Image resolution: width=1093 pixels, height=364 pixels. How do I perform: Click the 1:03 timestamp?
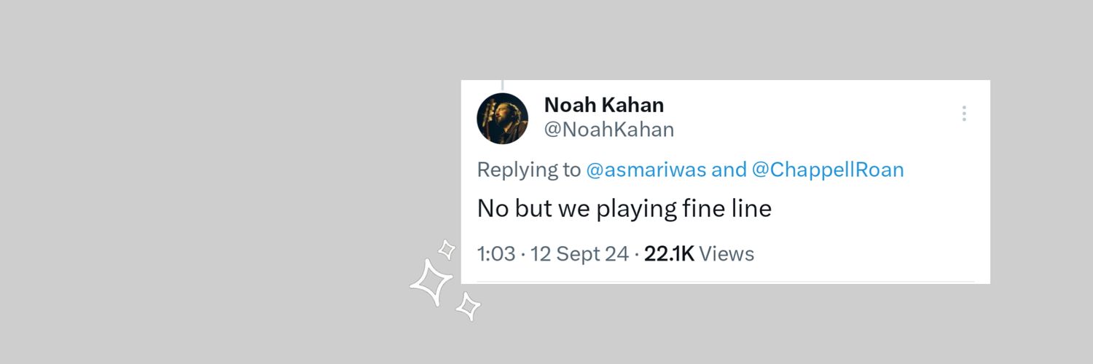coord(496,254)
